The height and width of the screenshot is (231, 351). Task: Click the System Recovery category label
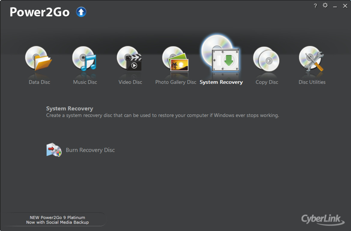(x=221, y=82)
